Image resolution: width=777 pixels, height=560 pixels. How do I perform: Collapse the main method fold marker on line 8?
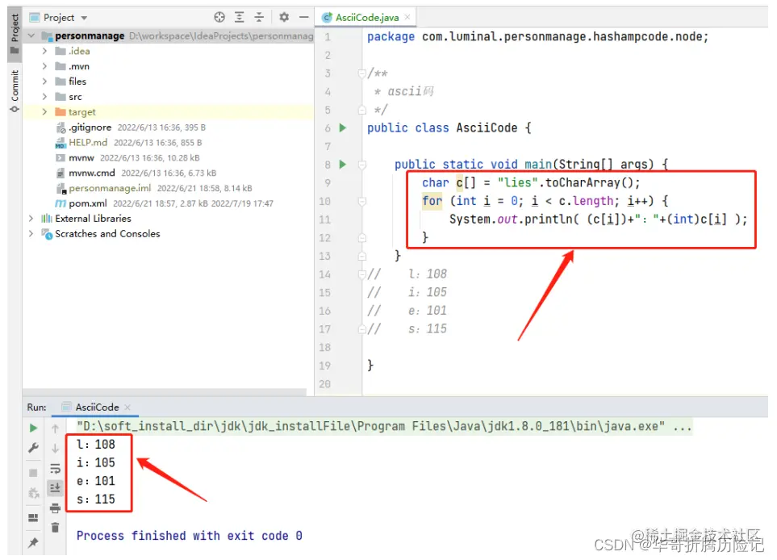pos(362,165)
